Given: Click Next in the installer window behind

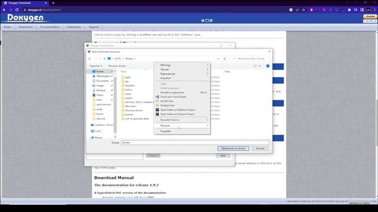Looking at the screenshot, I should pyautogui.click(x=223, y=155).
